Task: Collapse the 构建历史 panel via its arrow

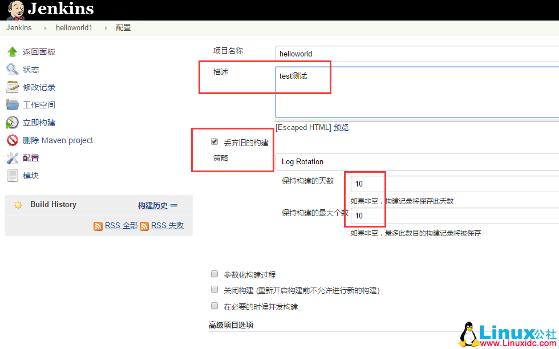Action: click(x=175, y=204)
